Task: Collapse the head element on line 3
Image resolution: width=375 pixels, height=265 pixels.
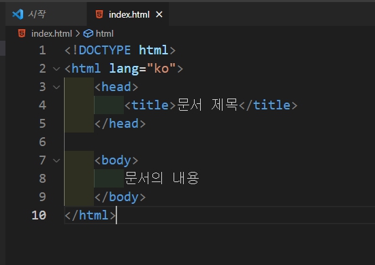Action: tap(56, 87)
